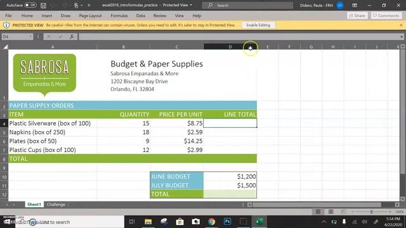Click the formula bar Enter checkmark icon
Viewport: 406px width, 228px height.
(60, 37)
